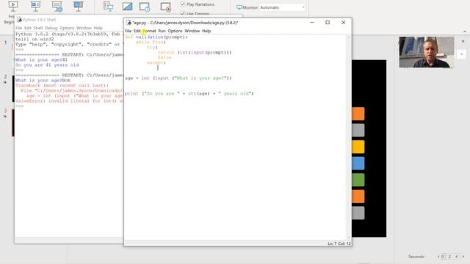Select the 4 seconds value
This screenshot has height=264, width=470.
[457, 257]
